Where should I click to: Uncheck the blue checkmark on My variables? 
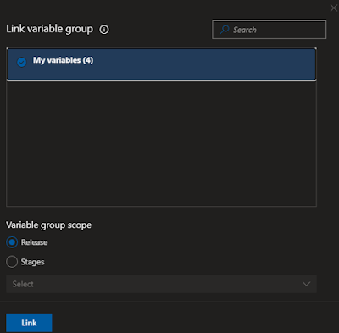(21, 62)
